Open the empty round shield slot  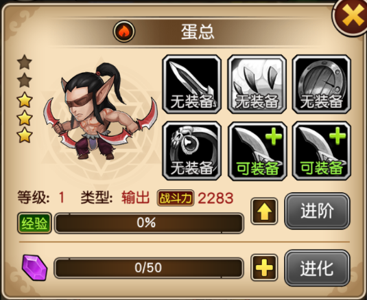pyautogui.click(x=322, y=84)
